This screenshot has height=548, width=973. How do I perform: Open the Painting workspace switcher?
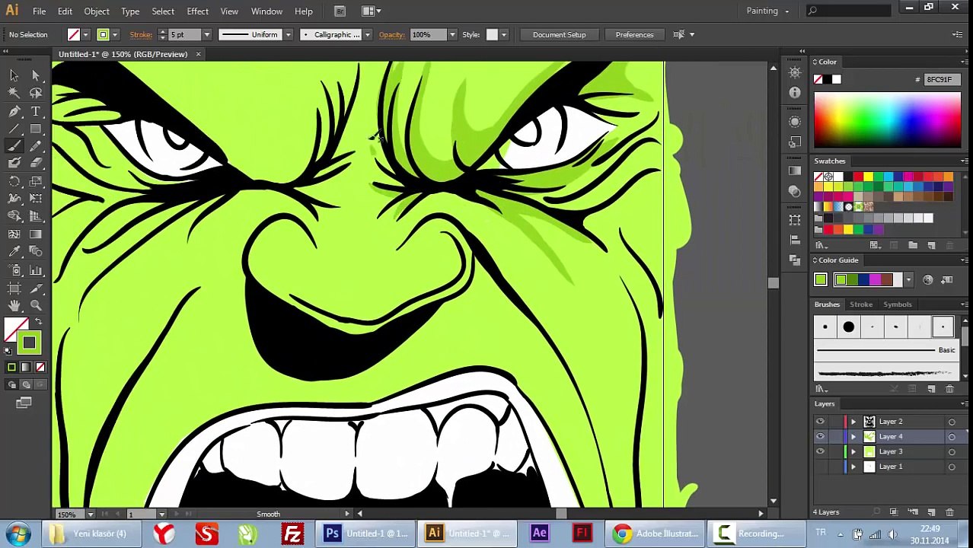(767, 11)
